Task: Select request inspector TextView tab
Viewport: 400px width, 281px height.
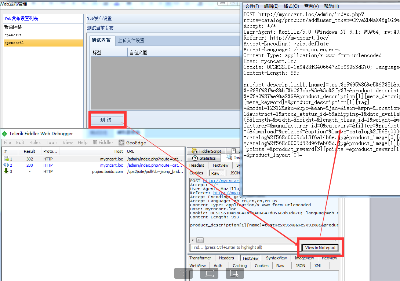Action: point(220,165)
